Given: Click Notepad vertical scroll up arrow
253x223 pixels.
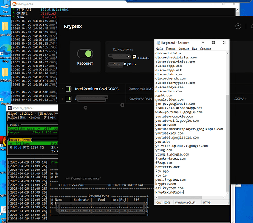Looking at the screenshot, I should (x=228, y=53).
